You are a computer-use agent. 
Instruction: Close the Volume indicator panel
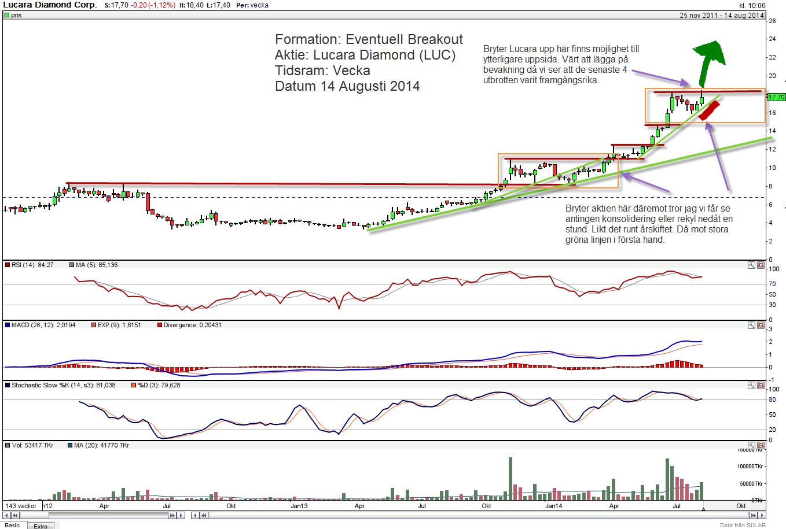coord(761,446)
